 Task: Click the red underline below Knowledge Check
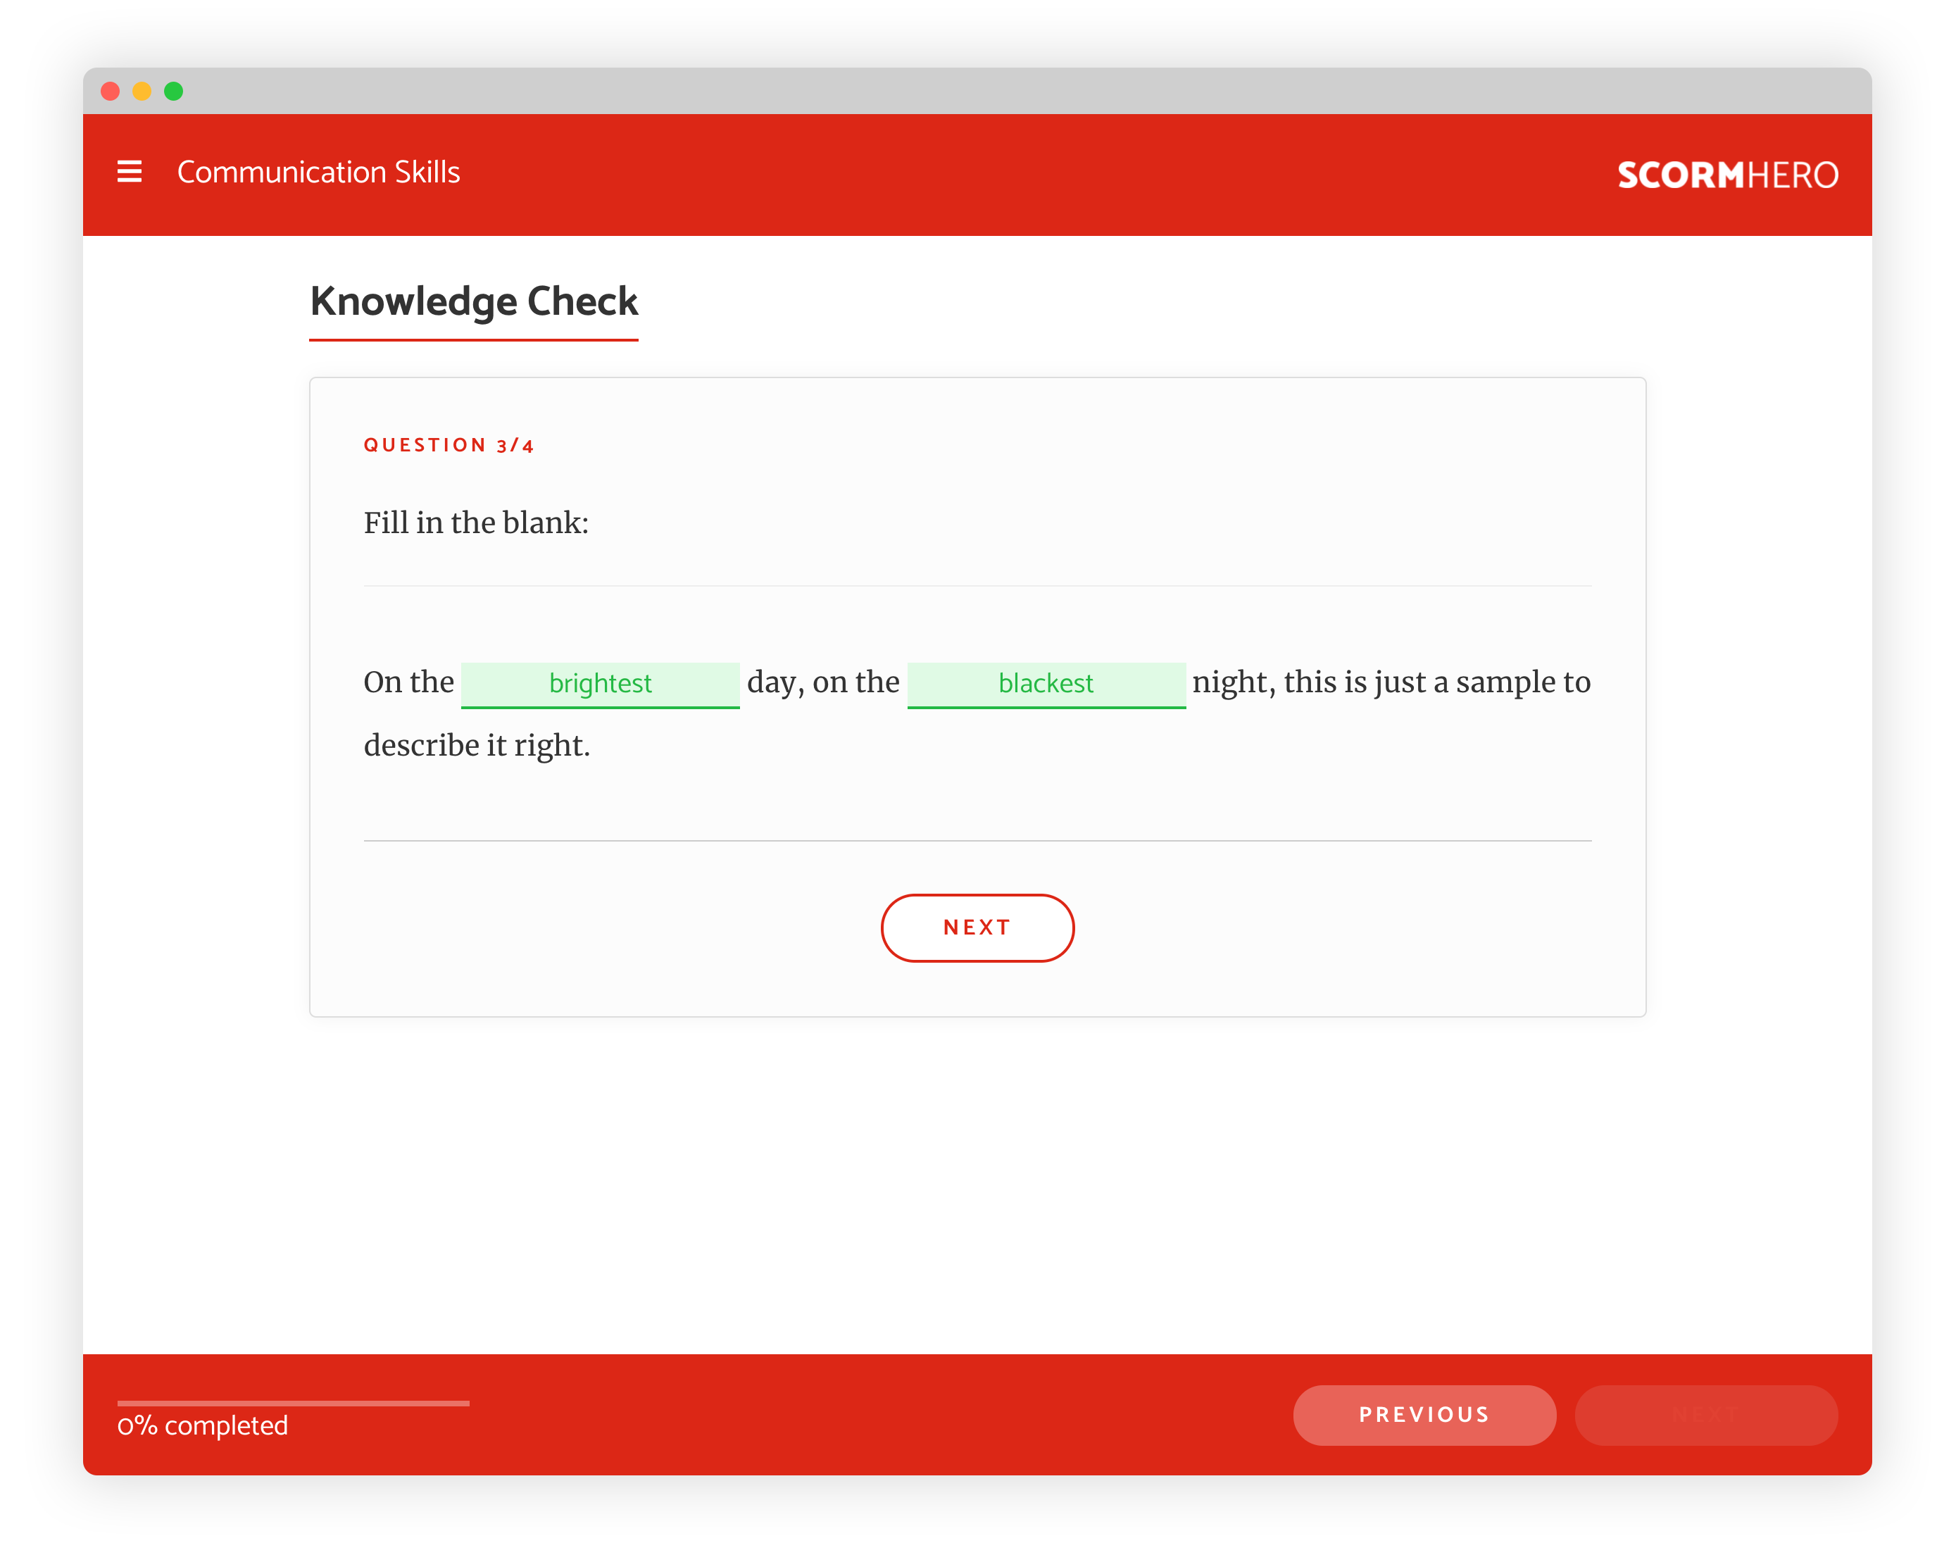point(474,340)
